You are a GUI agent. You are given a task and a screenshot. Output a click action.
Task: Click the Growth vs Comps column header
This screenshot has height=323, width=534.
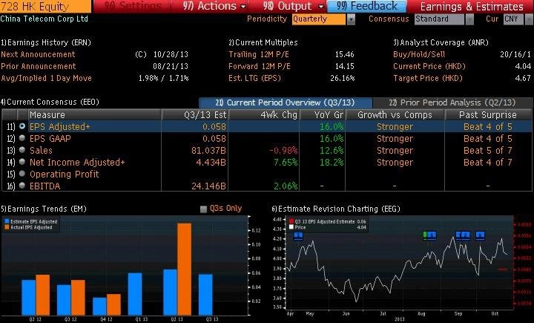coord(395,114)
